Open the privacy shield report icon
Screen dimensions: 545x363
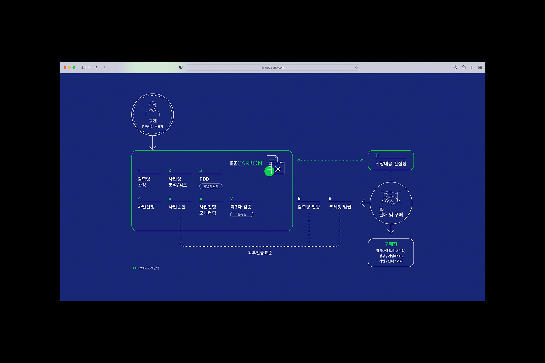pos(181,67)
